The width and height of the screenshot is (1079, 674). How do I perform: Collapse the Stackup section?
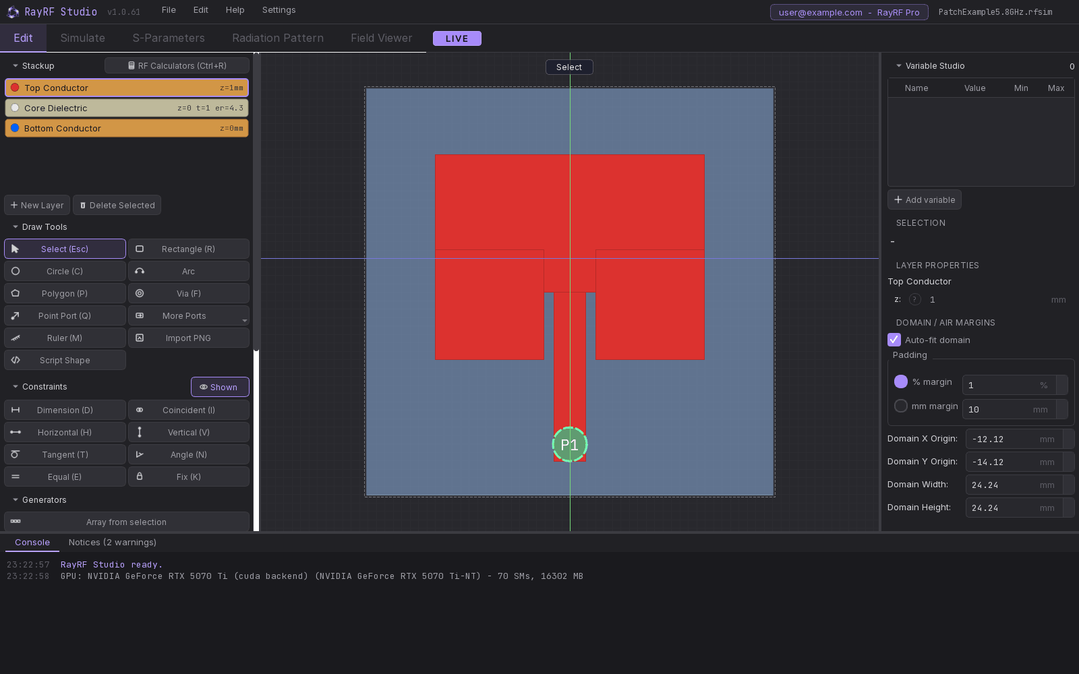(x=16, y=65)
